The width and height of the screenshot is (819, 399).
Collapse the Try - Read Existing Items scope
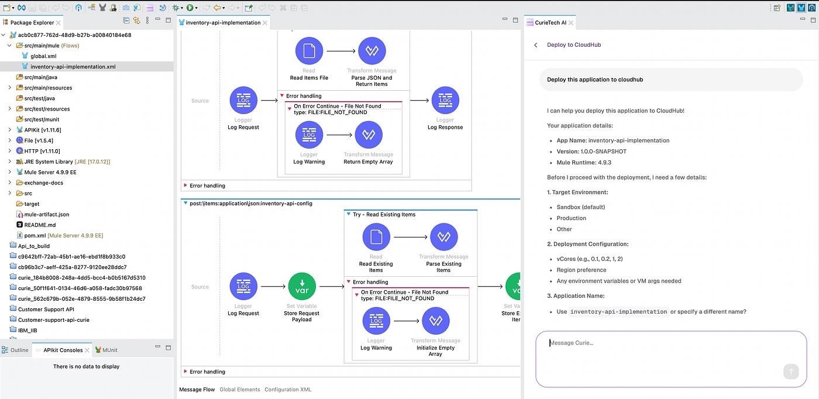pyautogui.click(x=349, y=215)
